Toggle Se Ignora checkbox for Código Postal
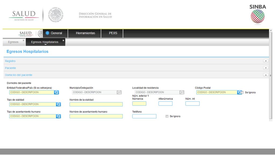275x155 pixels. pos(243,93)
